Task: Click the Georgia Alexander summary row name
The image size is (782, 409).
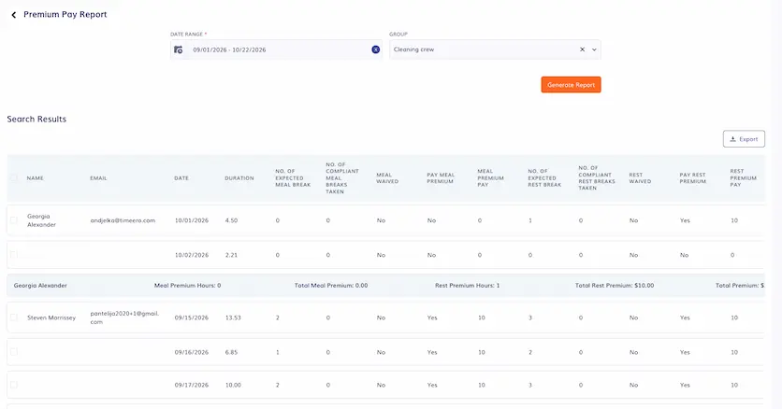Action: click(x=40, y=286)
